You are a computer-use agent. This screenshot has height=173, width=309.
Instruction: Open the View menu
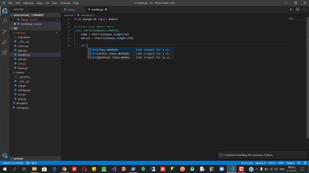click(x=40, y=3)
